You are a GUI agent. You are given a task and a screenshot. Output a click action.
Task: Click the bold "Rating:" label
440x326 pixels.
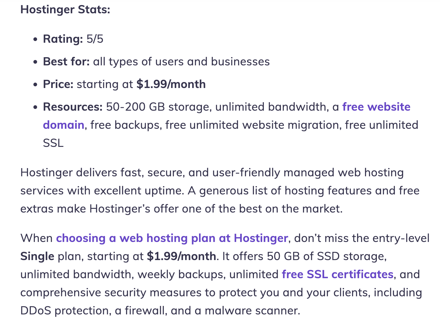63,39
